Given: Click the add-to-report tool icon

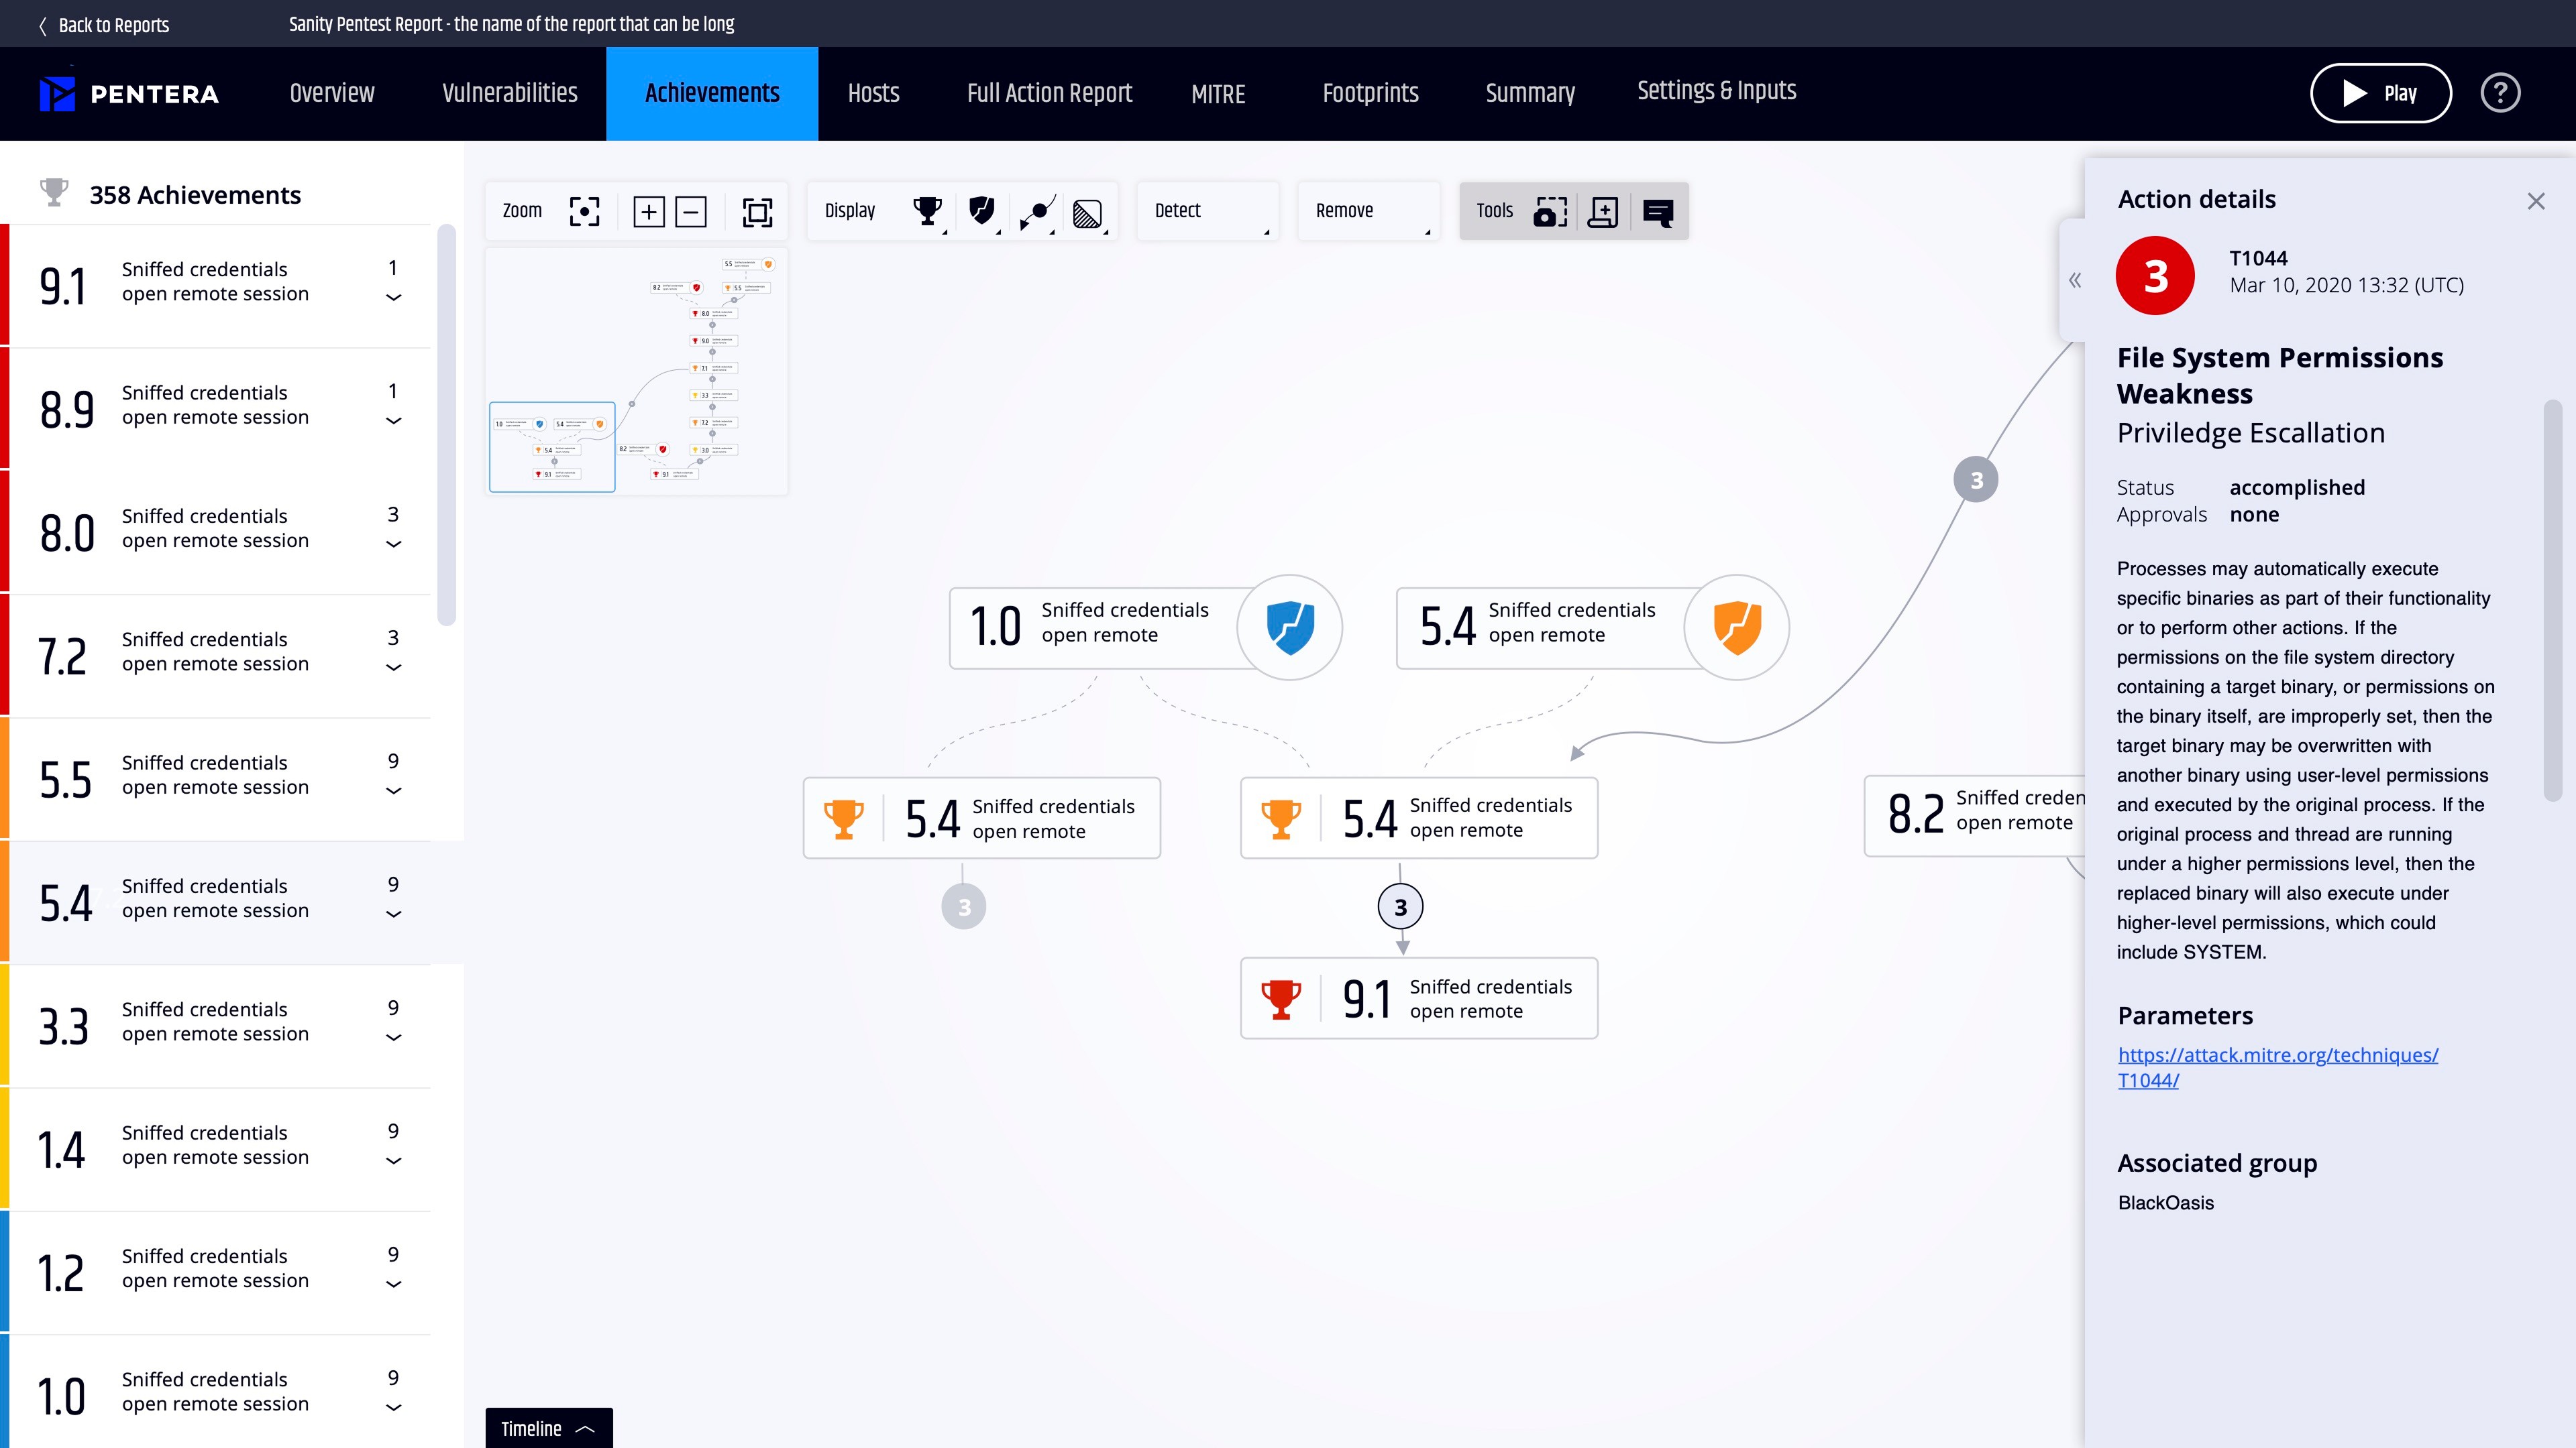Looking at the screenshot, I should pyautogui.click(x=1603, y=212).
